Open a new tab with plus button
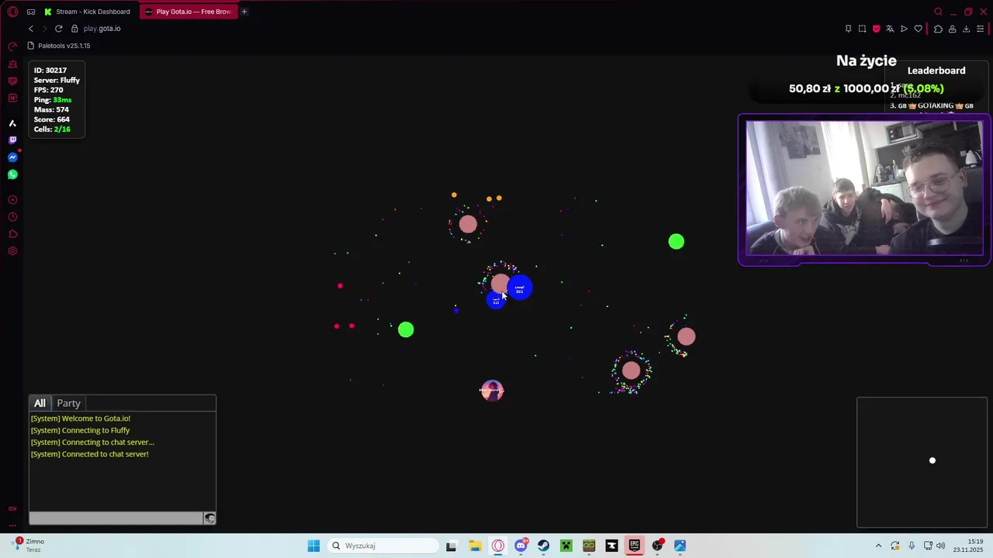 pyautogui.click(x=244, y=12)
